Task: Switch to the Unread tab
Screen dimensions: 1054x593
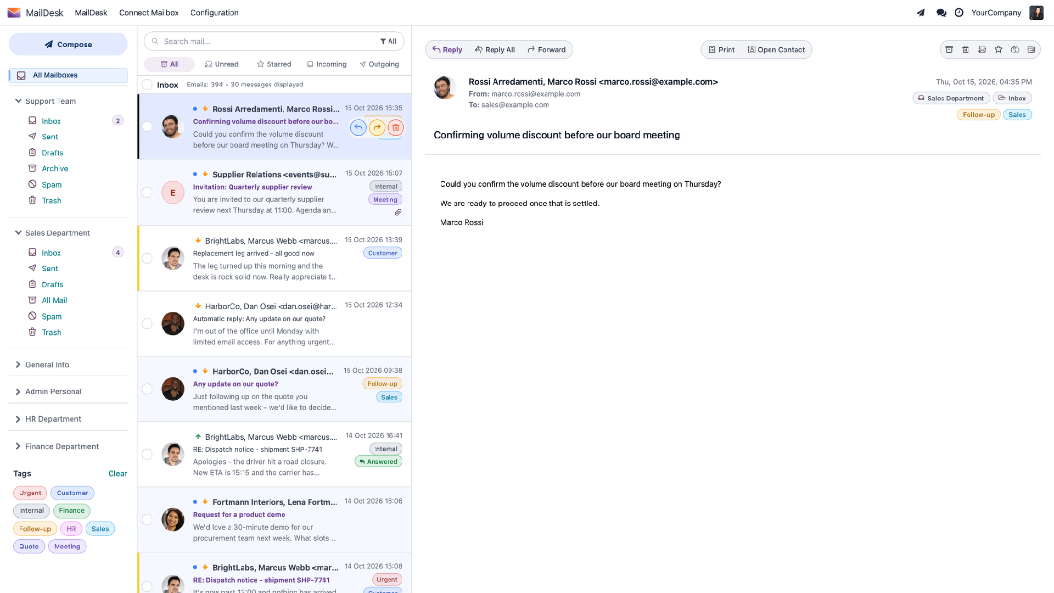Action: [x=222, y=64]
